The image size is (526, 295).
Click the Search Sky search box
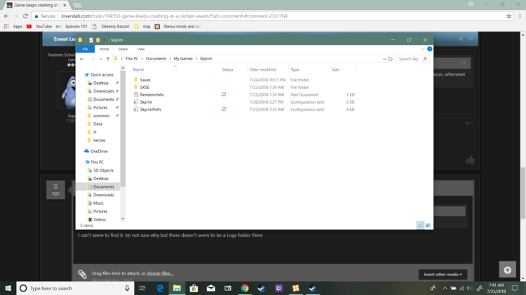click(x=412, y=59)
